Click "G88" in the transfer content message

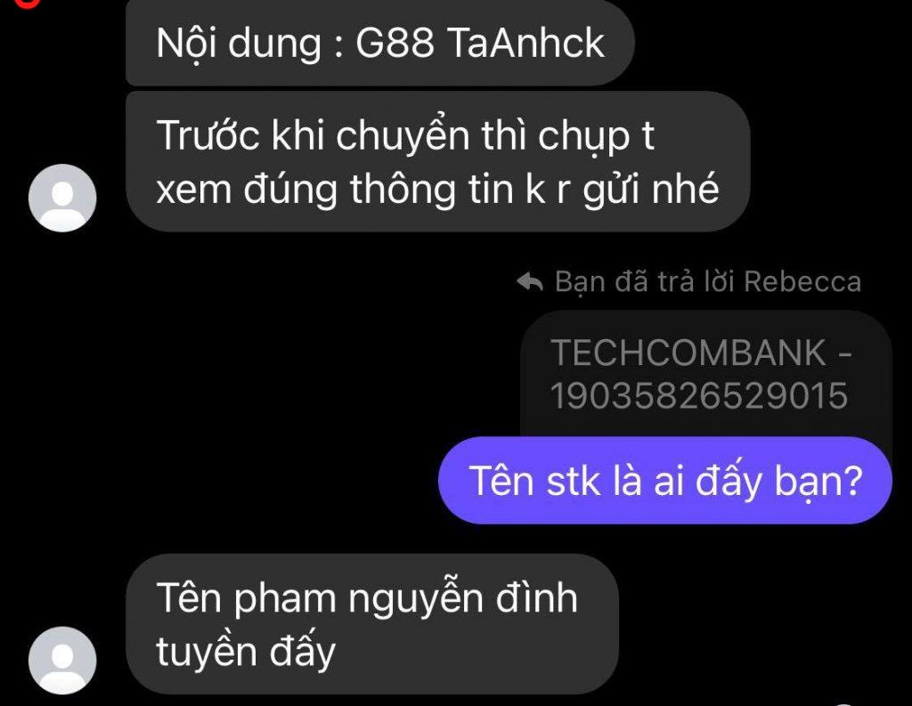click(x=395, y=43)
